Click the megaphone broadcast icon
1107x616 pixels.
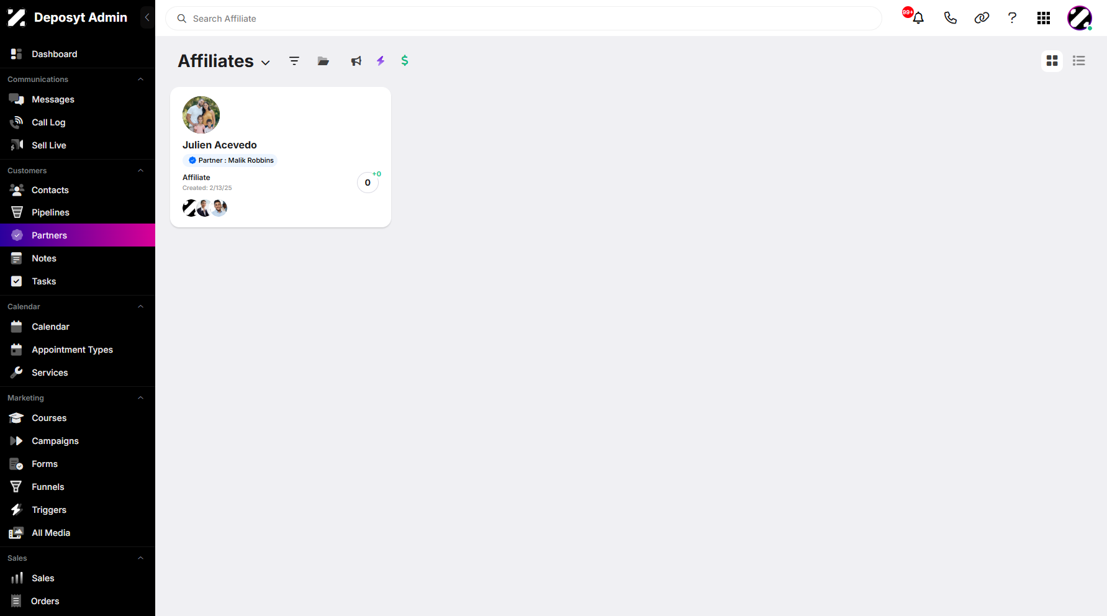(x=356, y=61)
